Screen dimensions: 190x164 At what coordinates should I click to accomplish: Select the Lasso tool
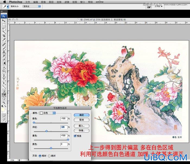pos(4,28)
